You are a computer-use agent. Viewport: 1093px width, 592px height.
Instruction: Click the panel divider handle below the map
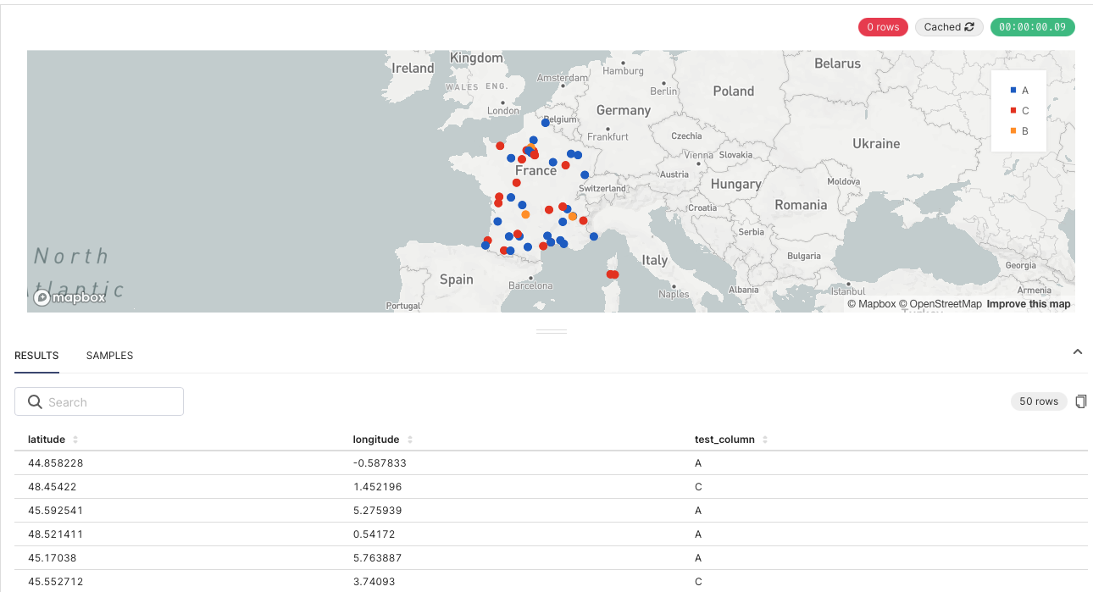[551, 331]
